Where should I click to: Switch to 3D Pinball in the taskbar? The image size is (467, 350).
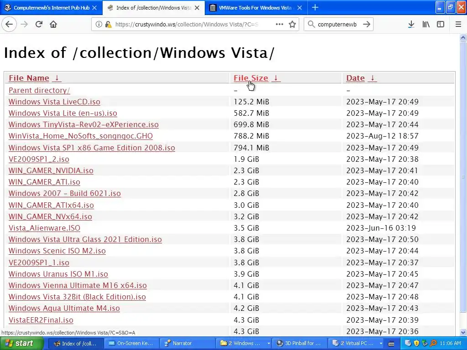pyautogui.click(x=299, y=344)
